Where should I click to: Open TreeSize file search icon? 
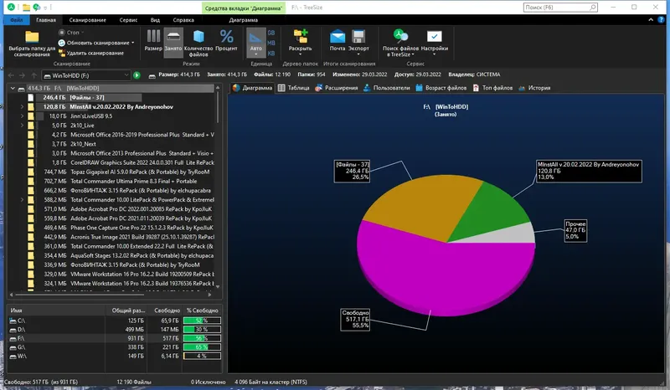pos(400,37)
